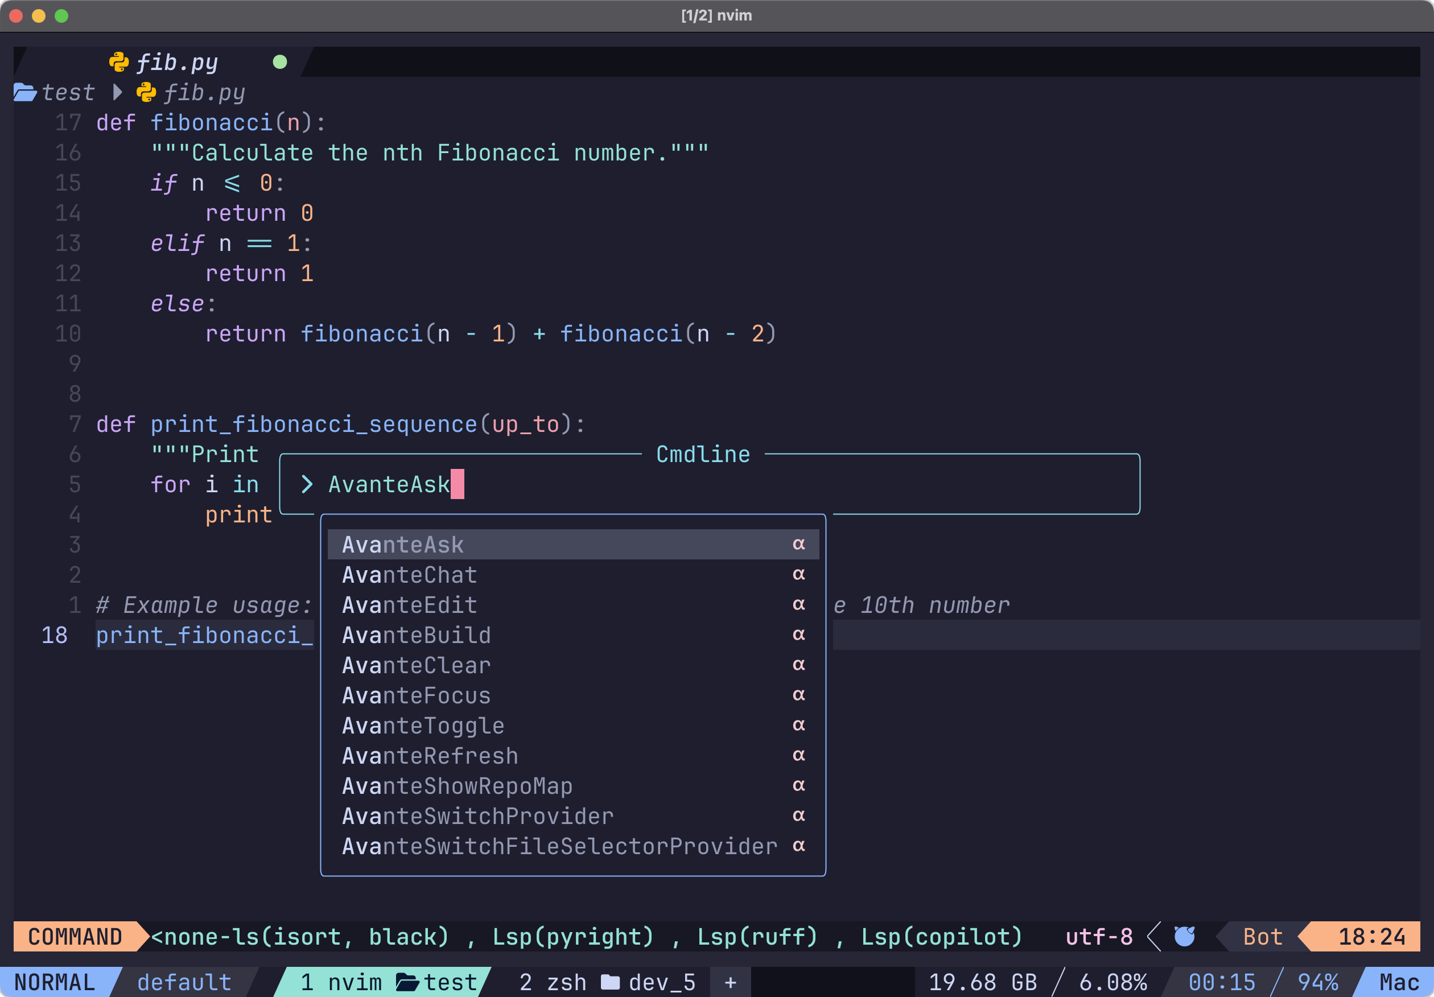Click breadcrumb arrow between test and fib.py
The image size is (1434, 997).
pyautogui.click(x=117, y=92)
